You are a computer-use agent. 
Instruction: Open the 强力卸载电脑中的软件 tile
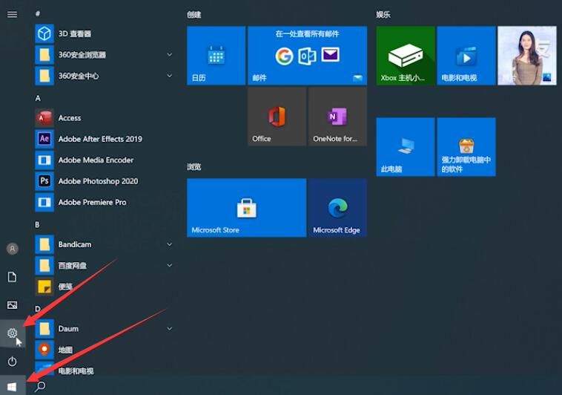pyautogui.click(x=466, y=146)
